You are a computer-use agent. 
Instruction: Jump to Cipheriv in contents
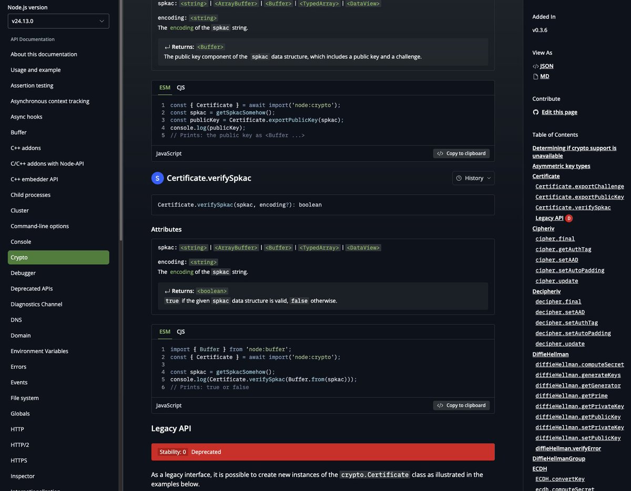[543, 229]
